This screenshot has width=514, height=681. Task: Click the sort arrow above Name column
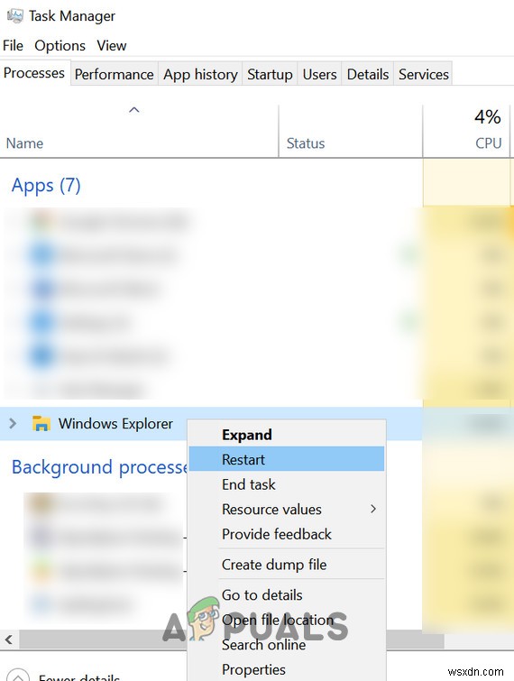click(x=134, y=110)
